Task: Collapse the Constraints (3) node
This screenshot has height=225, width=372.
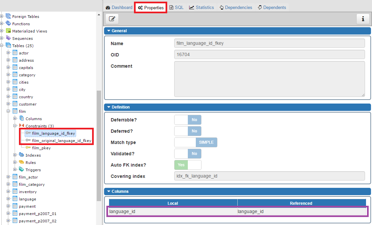Action: pyautogui.click(x=15, y=126)
